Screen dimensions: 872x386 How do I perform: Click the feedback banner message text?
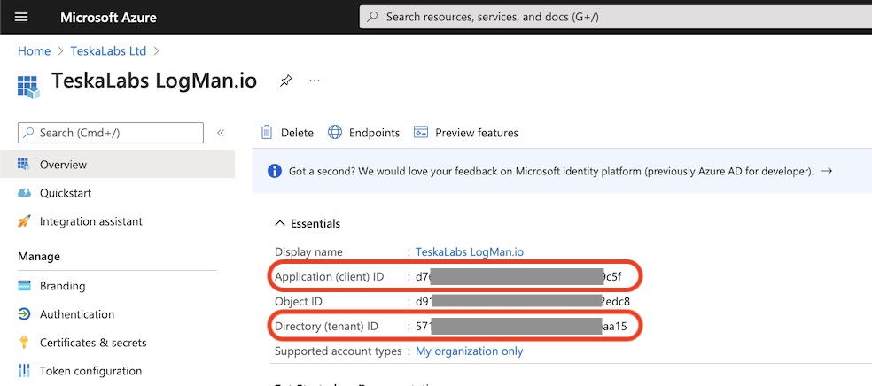point(551,171)
